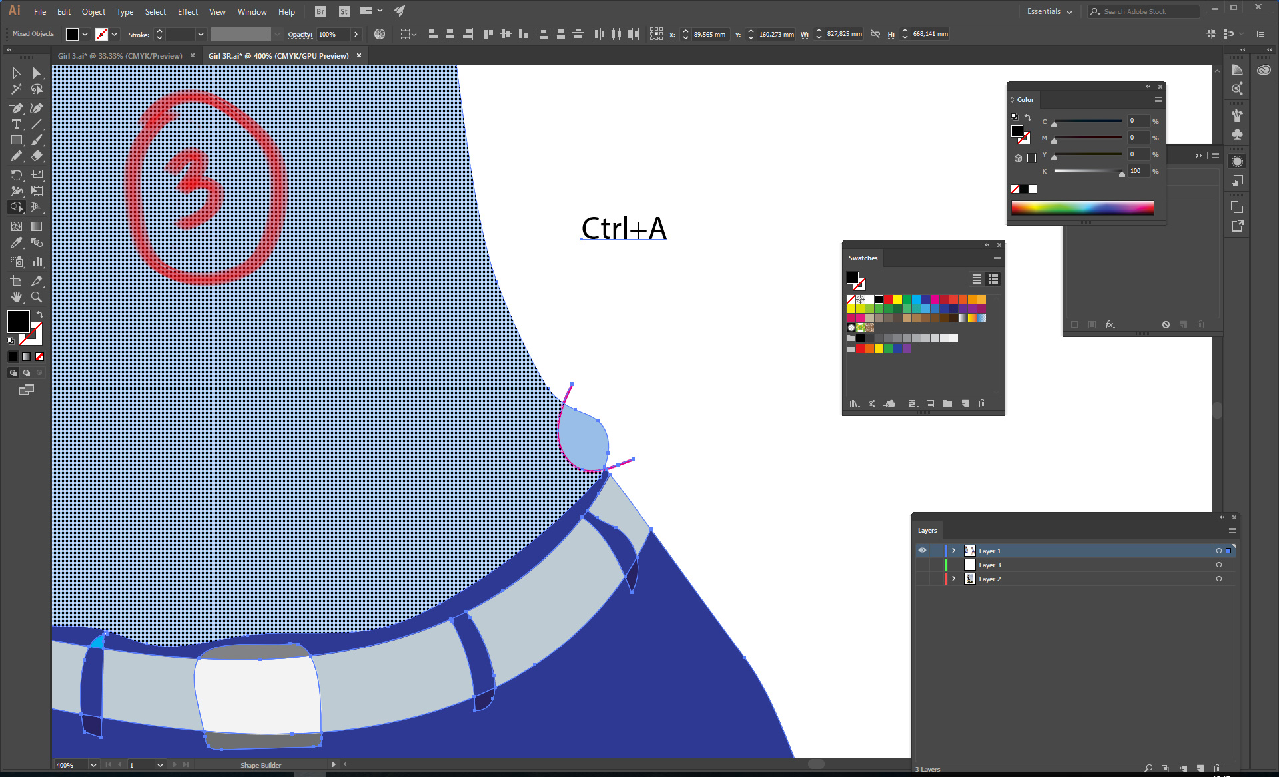Select the Gradient tool
1279x777 pixels.
coord(37,227)
